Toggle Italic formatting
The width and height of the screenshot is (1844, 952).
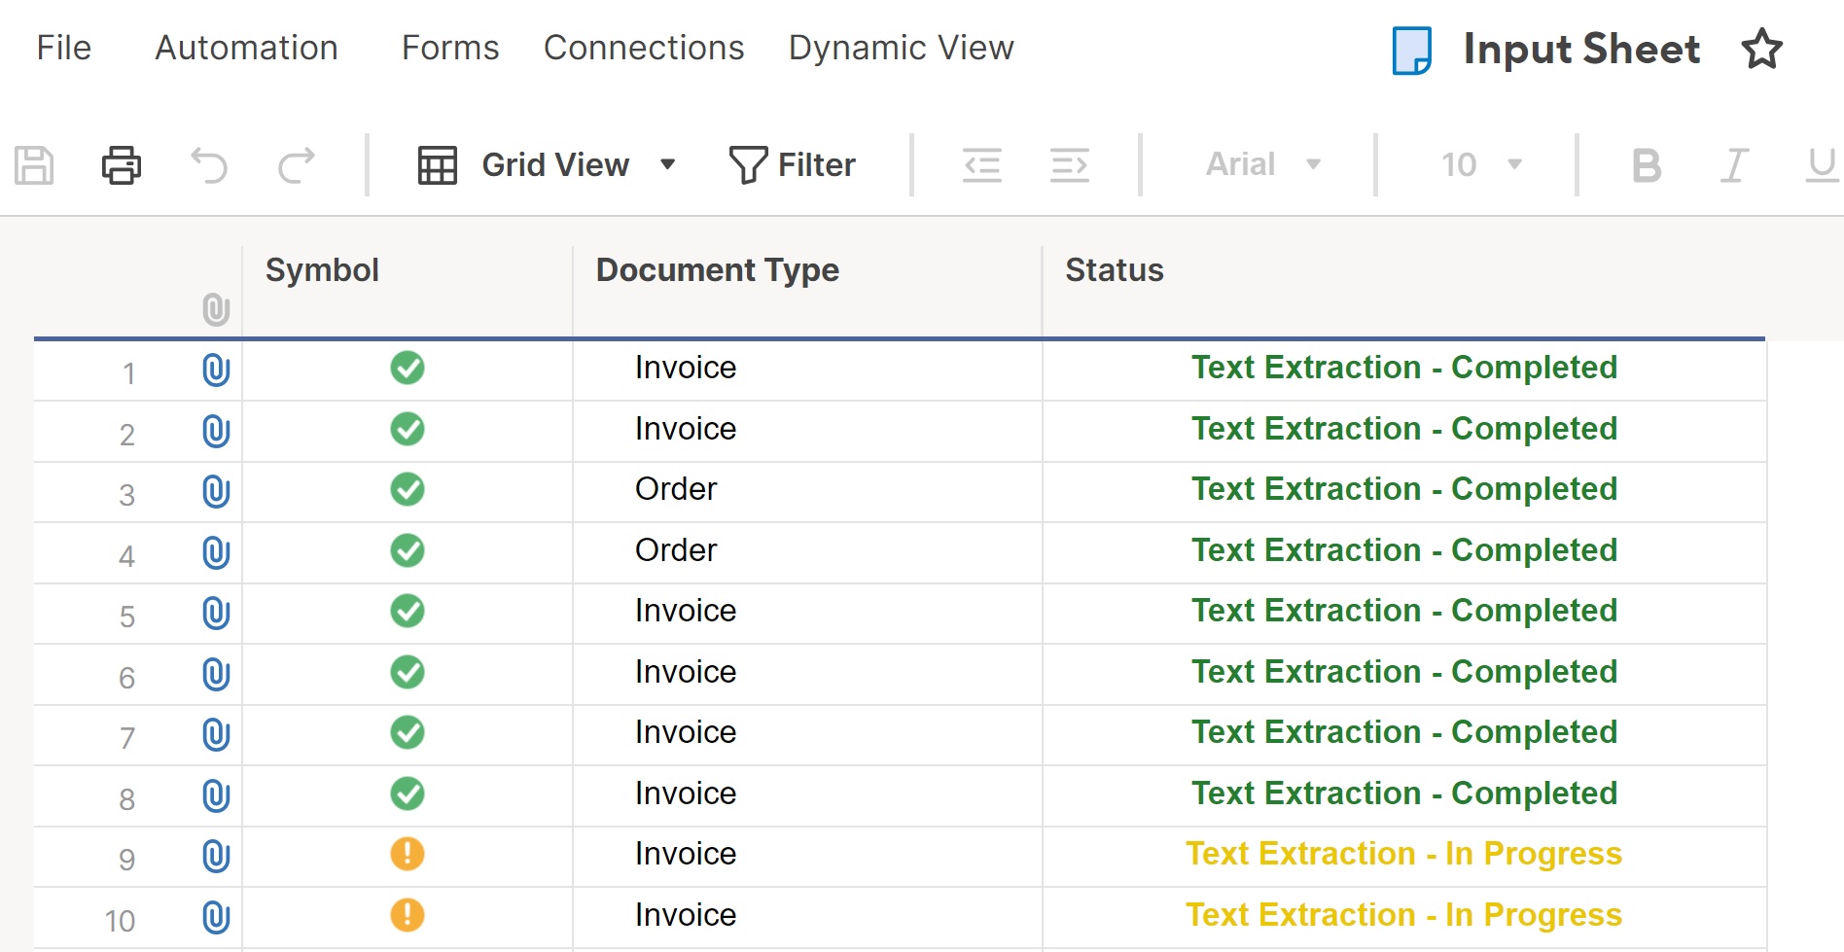click(1734, 165)
